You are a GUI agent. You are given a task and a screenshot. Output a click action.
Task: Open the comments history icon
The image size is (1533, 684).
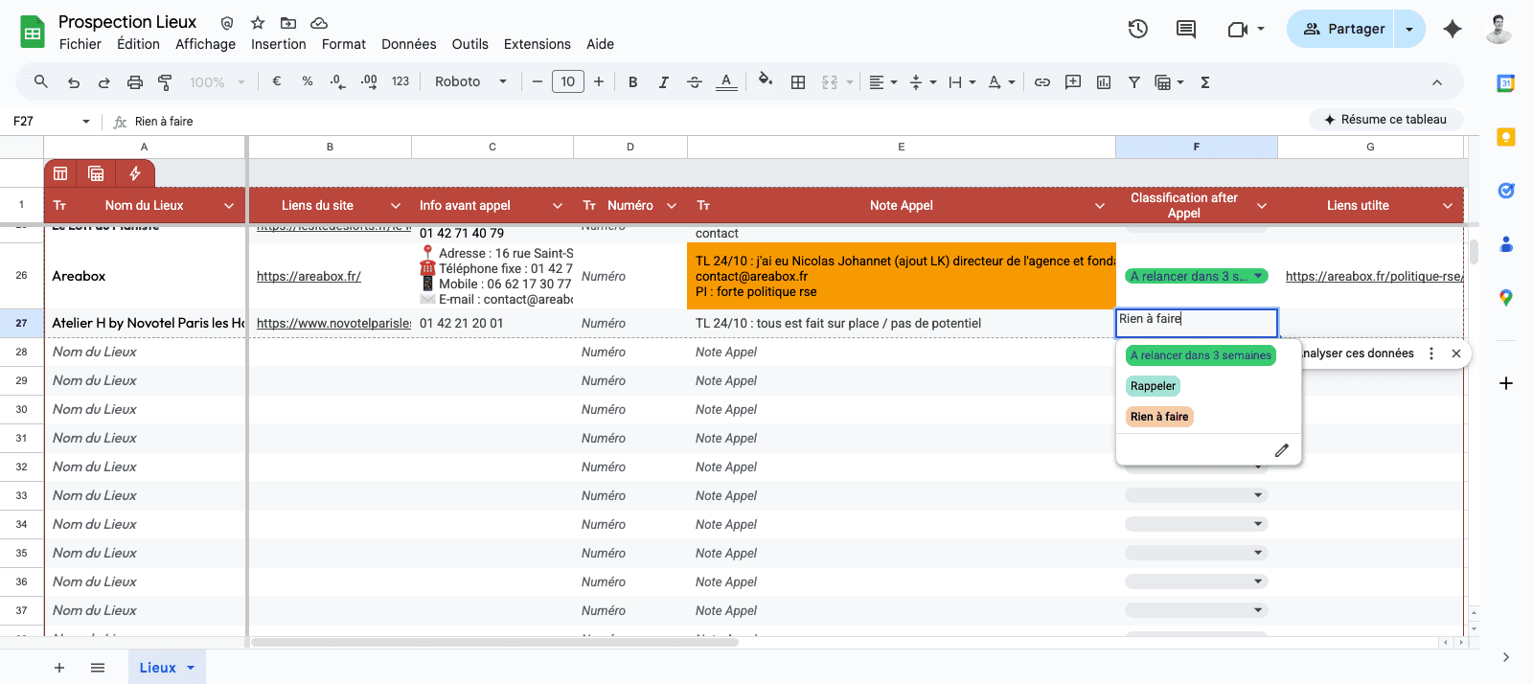tap(1186, 29)
